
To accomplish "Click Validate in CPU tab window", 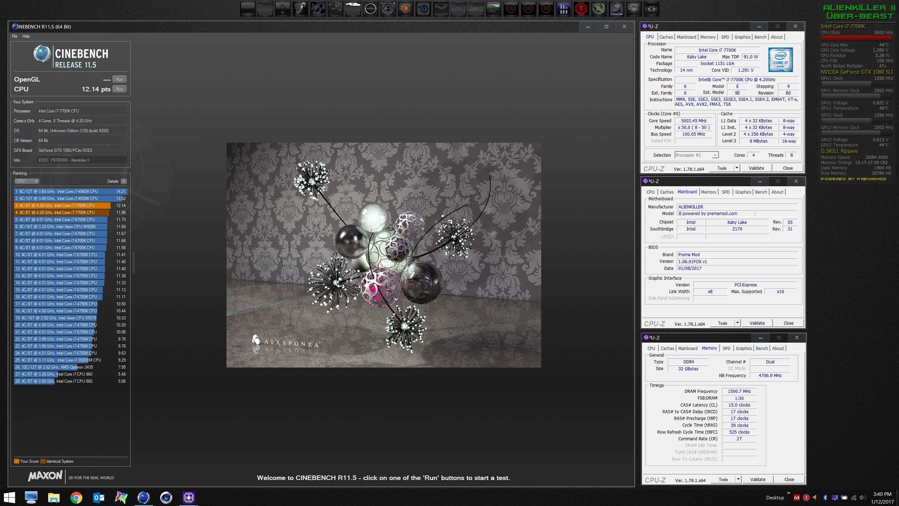I will coord(756,168).
